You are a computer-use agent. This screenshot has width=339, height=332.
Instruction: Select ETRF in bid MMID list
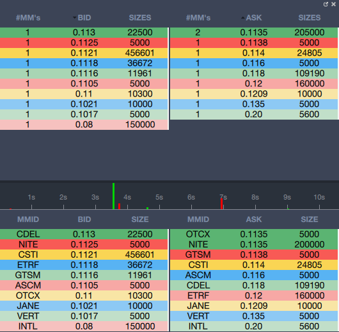click(x=28, y=265)
